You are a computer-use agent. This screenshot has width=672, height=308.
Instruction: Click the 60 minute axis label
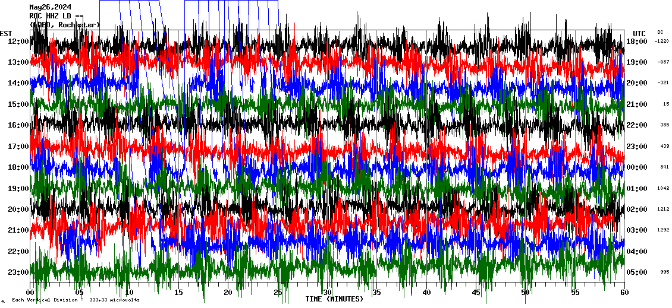623,293
